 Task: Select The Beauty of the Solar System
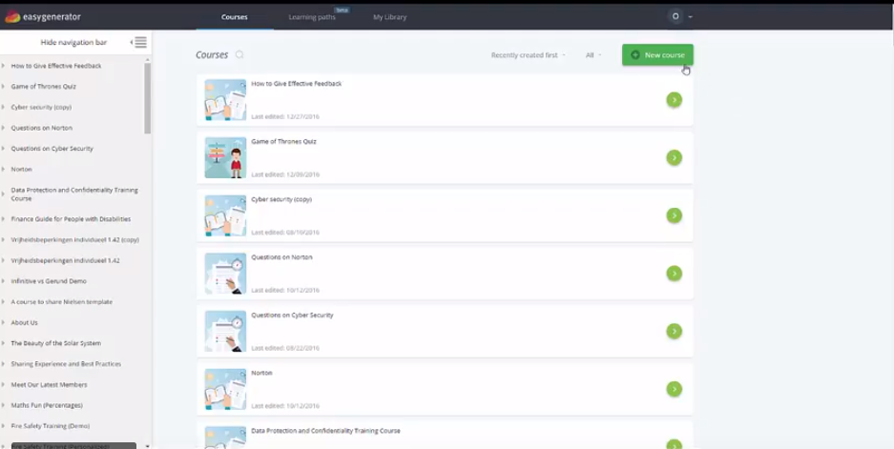(x=56, y=343)
